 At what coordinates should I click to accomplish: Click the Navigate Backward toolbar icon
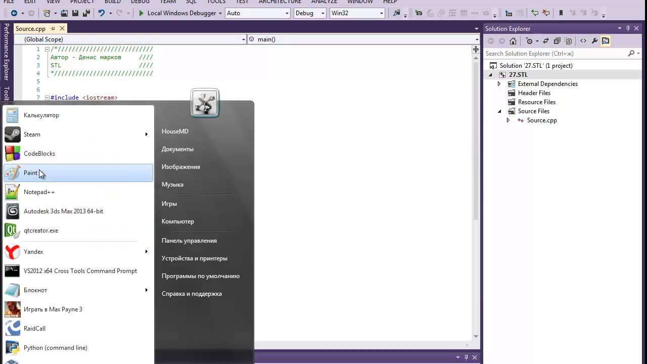pos(14,13)
